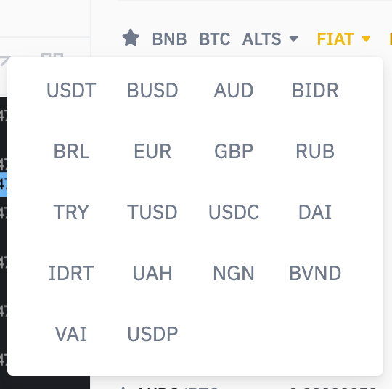Select USDT from the fiat list
Viewport: 392px width, 389px height.
(71, 90)
